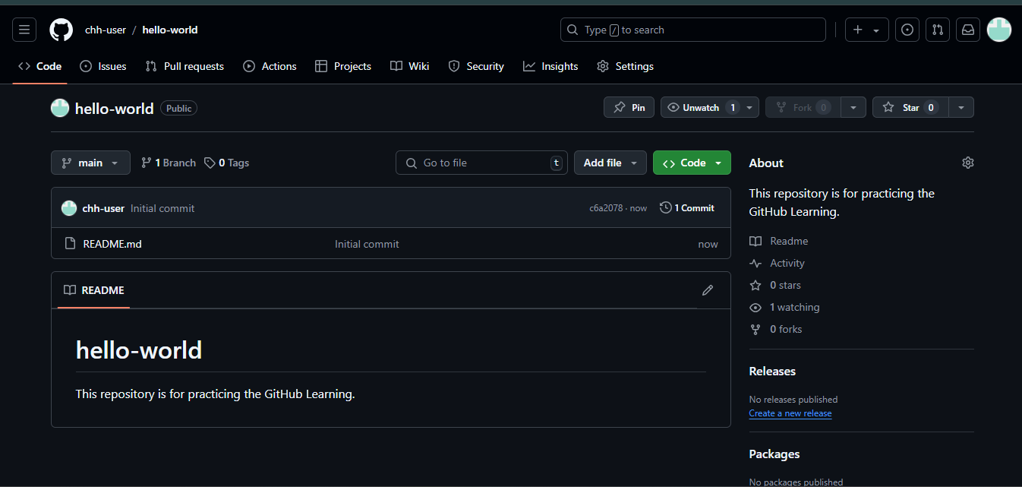The height and width of the screenshot is (487, 1022).
Task: Open About settings gear icon
Action: [967, 163]
